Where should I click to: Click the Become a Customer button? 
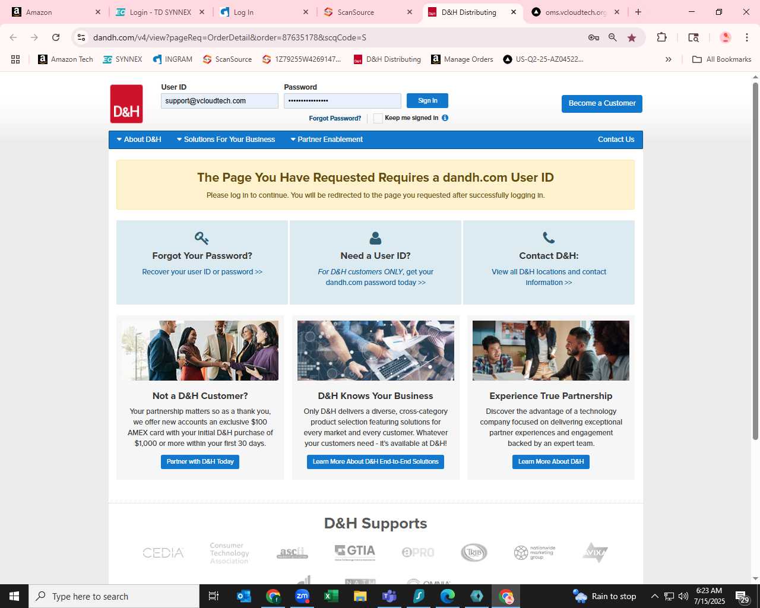tap(602, 103)
